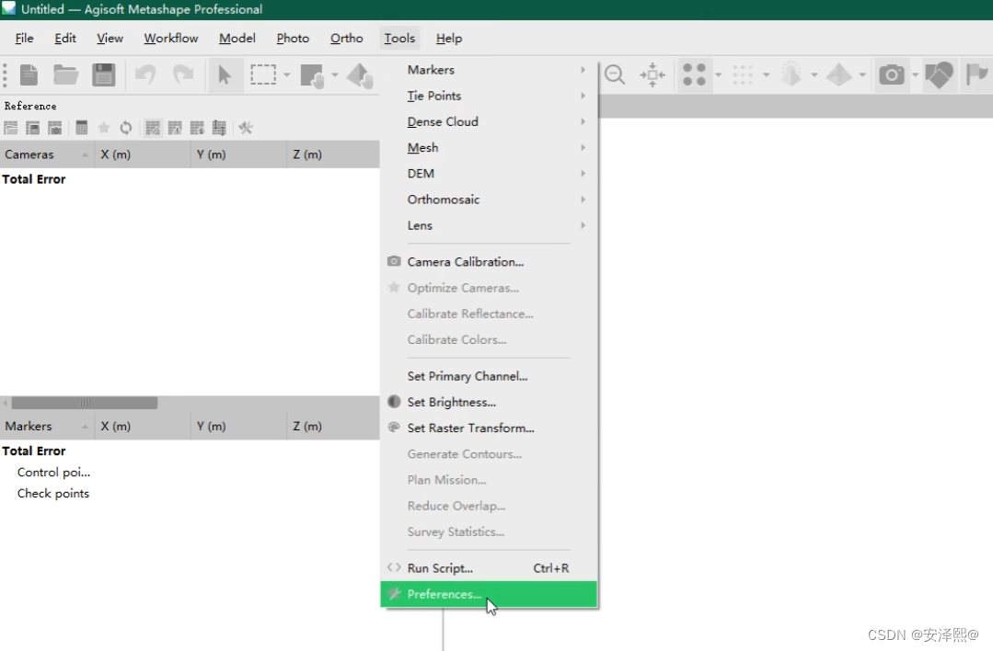Toggle the tiled model pyramid icon

coord(839,74)
